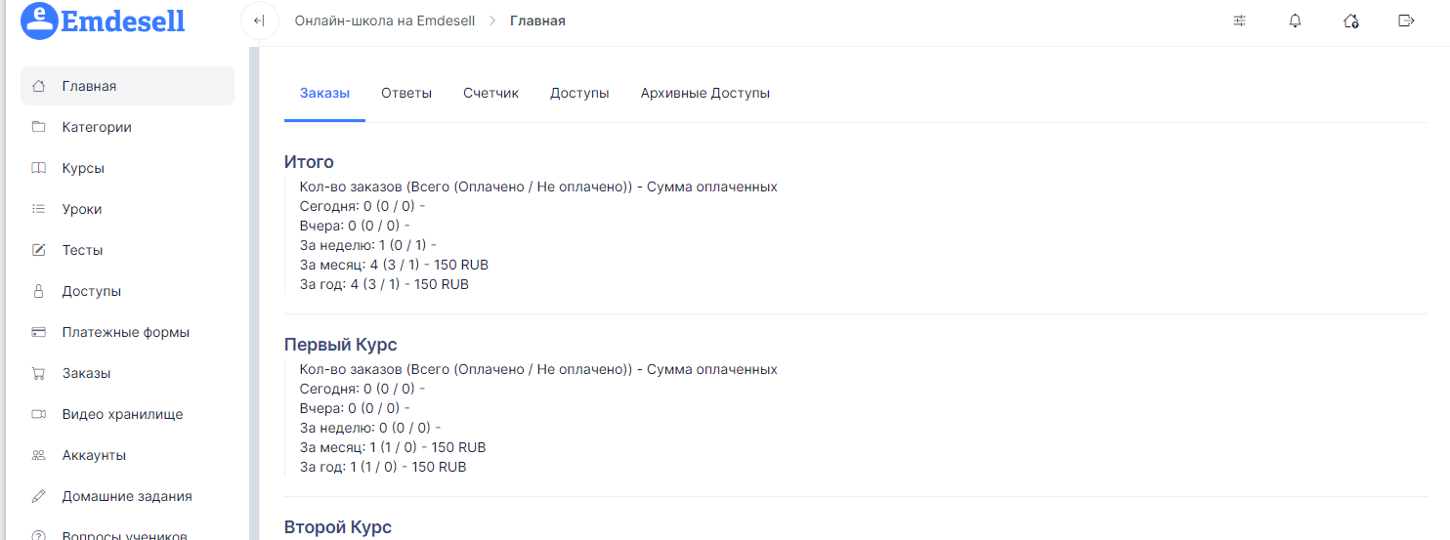
Task: Switch to the Счетчик tab
Action: point(491,94)
